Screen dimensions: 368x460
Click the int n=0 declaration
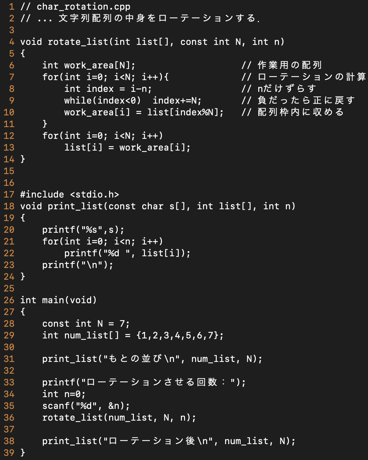64,394
